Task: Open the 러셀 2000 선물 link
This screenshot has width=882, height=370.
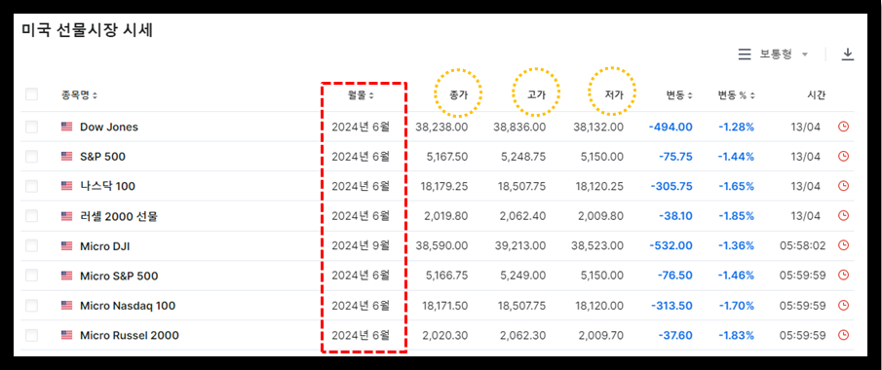Action: pyautogui.click(x=119, y=216)
